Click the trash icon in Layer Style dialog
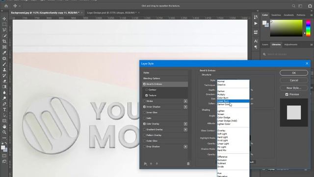 (x=188, y=164)
